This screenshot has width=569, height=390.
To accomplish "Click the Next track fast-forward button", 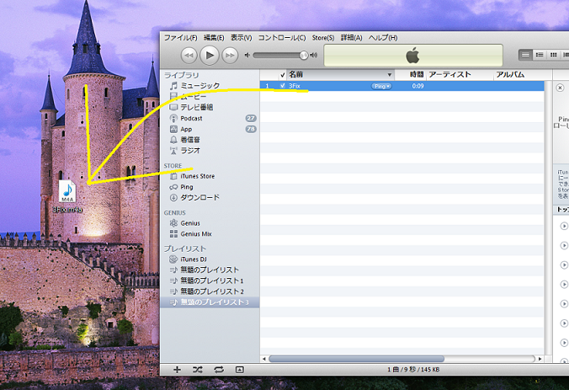I will point(230,56).
